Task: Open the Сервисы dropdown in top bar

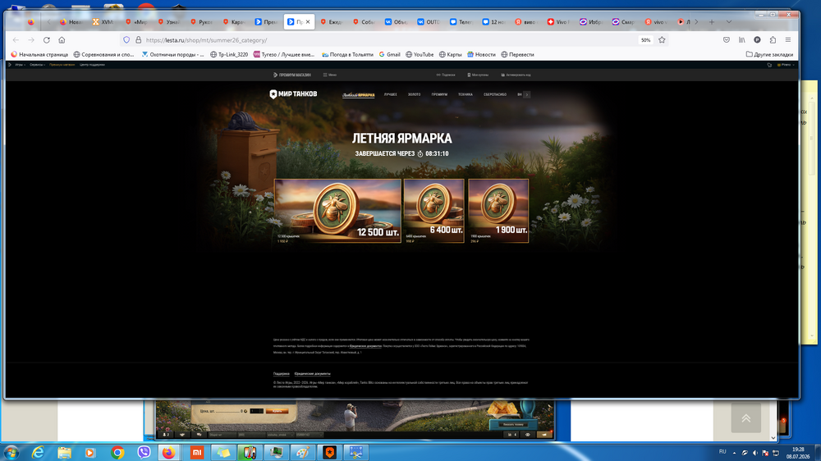Action: click(x=37, y=65)
